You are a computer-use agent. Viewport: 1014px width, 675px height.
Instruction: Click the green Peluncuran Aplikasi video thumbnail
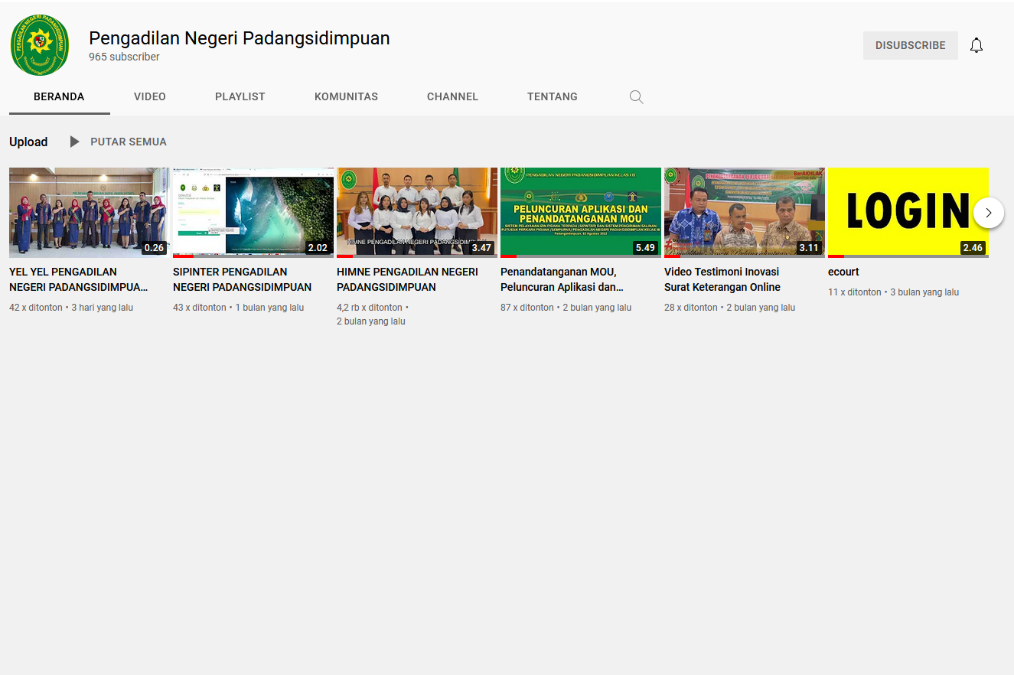(x=580, y=212)
